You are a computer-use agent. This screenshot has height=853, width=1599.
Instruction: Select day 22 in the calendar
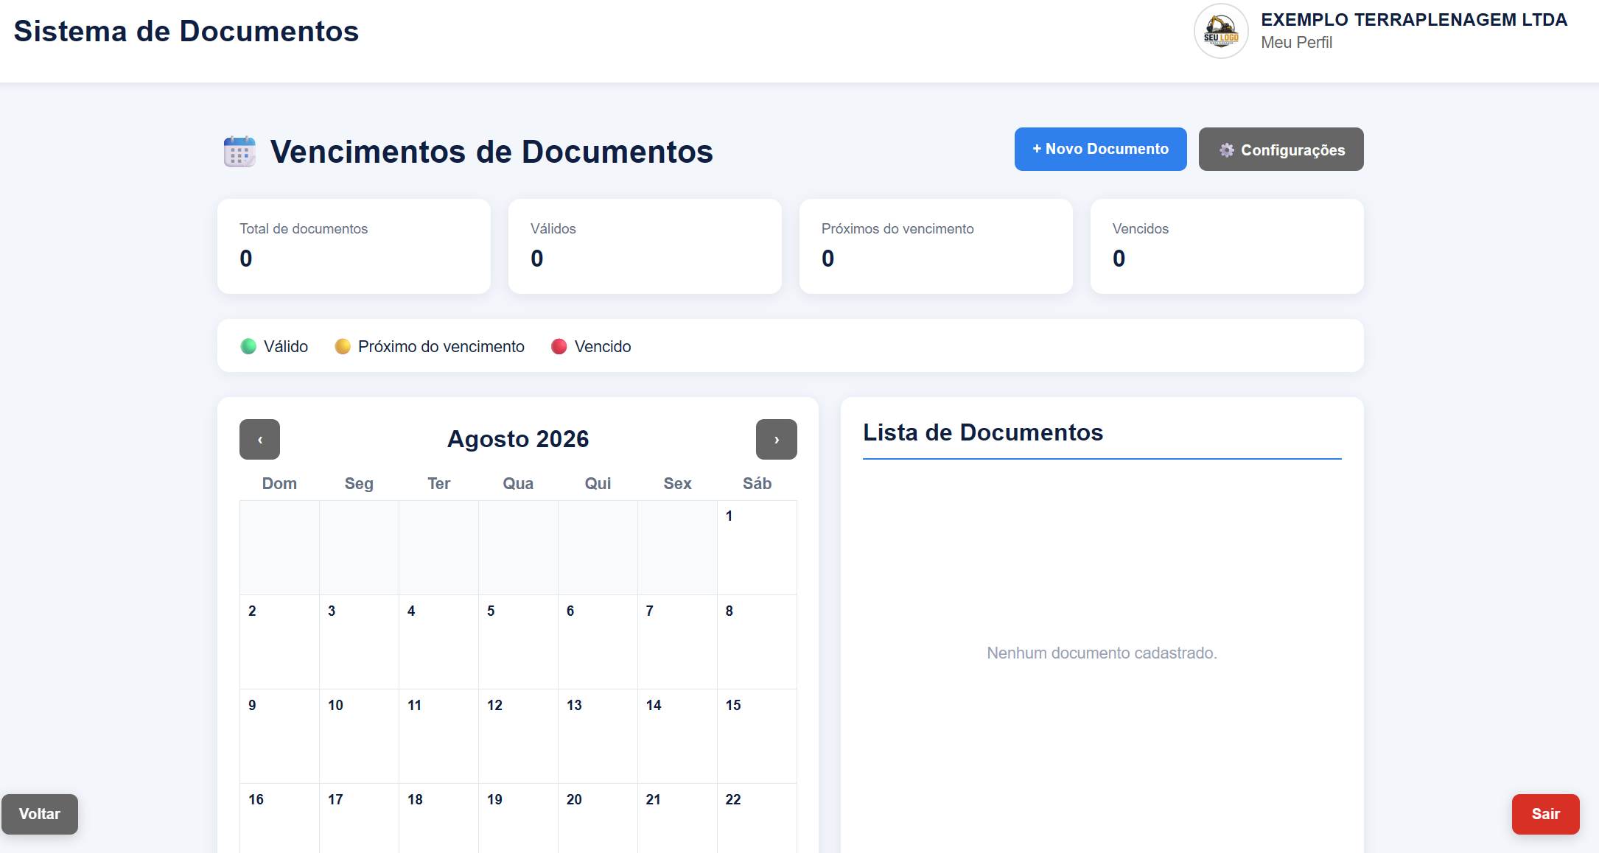pos(757,818)
